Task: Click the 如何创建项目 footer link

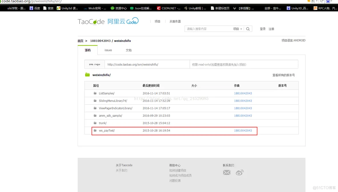Action: tap(178, 170)
